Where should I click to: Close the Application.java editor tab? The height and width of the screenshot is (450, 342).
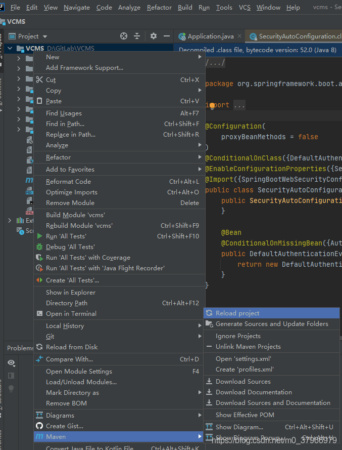(239, 36)
